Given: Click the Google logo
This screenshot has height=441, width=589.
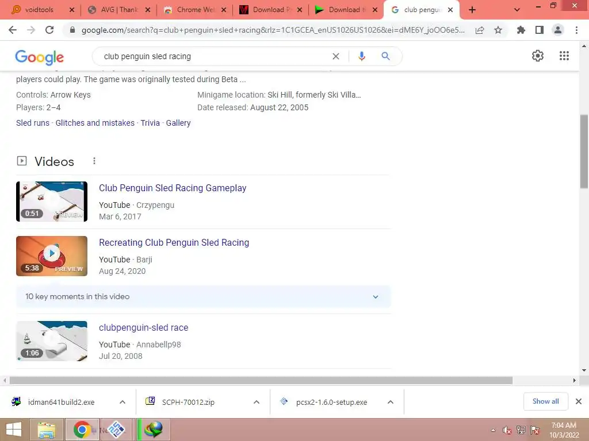Looking at the screenshot, I should click(x=40, y=57).
